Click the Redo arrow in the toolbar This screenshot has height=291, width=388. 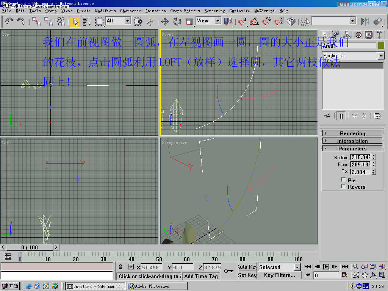(21, 21)
